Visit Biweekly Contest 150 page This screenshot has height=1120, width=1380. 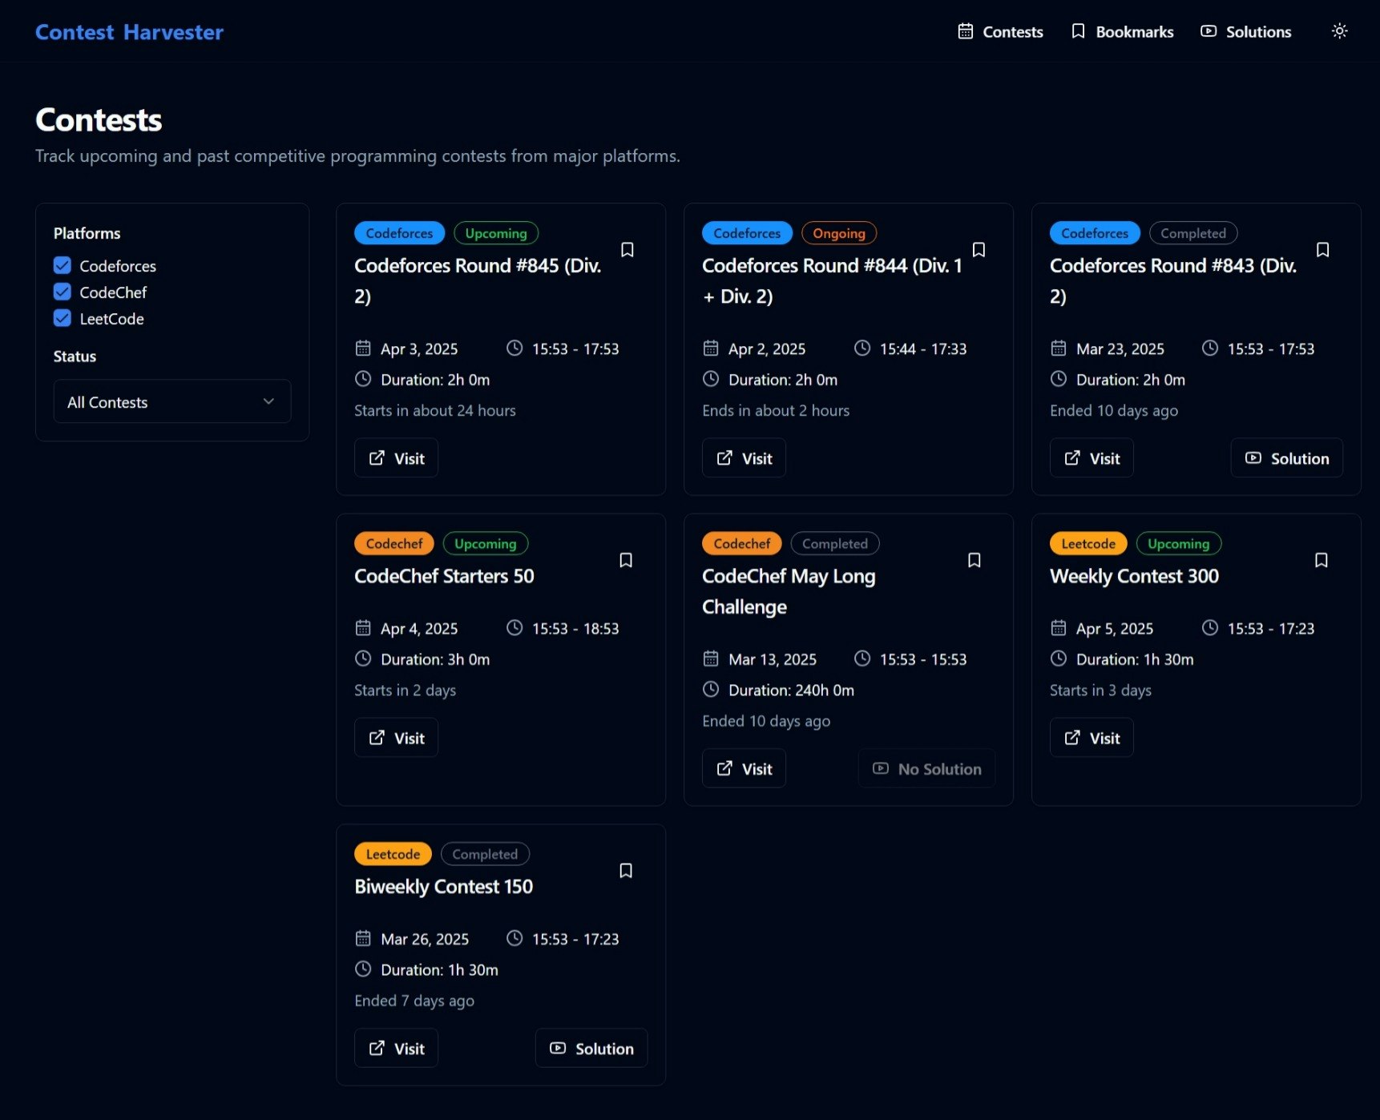pyautogui.click(x=397, y=1049)
